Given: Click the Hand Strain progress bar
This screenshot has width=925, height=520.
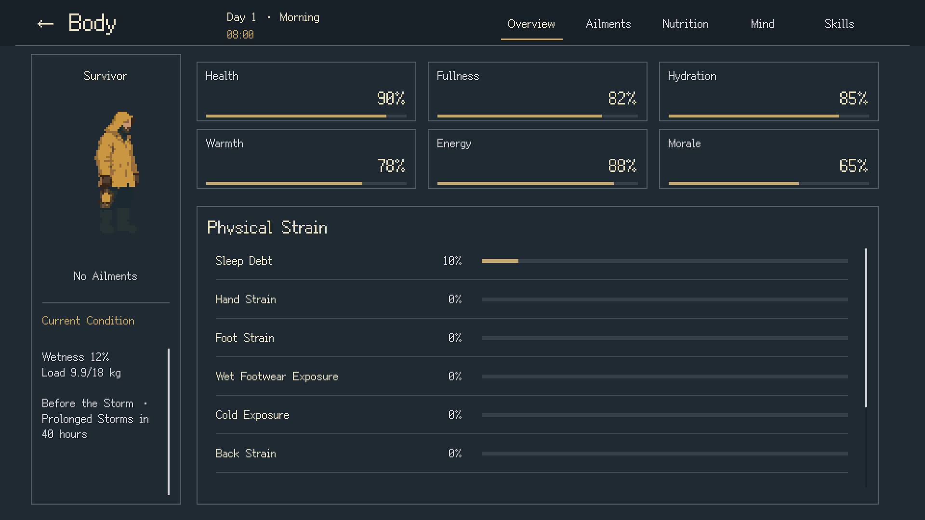Looking at the screenshot, I should [664, 299].
